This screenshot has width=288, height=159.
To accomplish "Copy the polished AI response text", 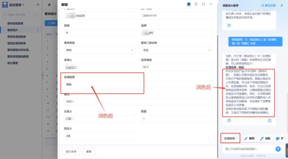I will (229, 120).
